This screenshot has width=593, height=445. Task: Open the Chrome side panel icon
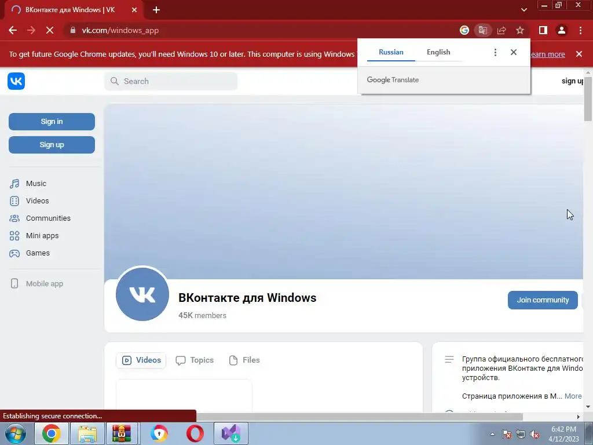[543, 30]
